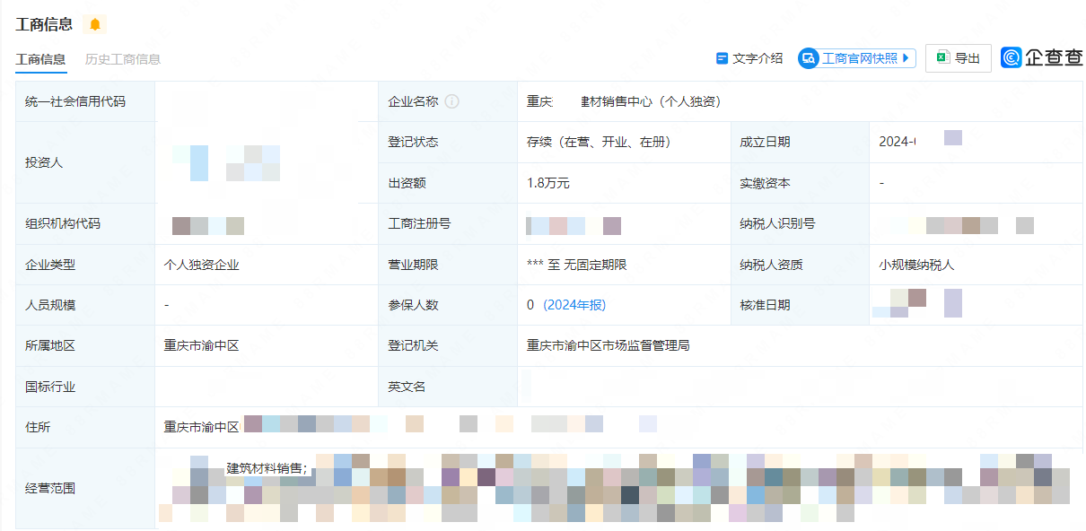Open the 历史工商信息 tab
This screenshot has height=531, width=1086.
[x=123, y=59]
